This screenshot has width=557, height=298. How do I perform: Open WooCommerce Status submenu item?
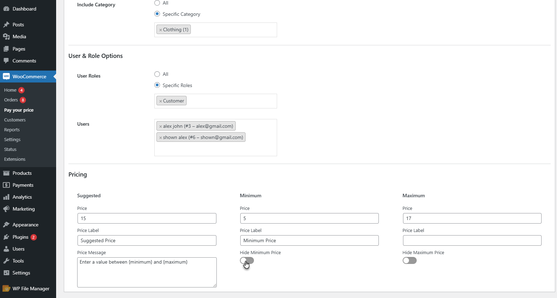click(10, 149)
